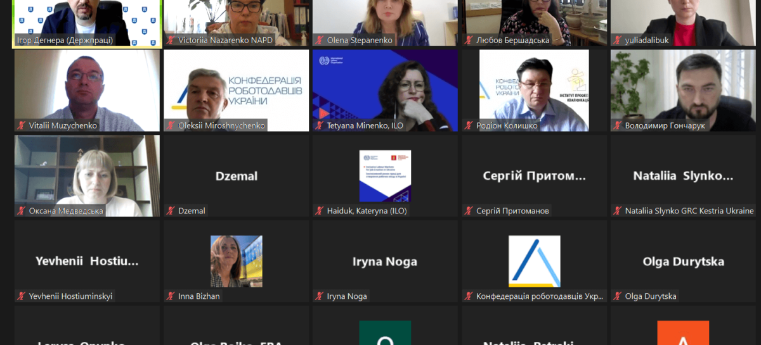
Task: Click large centered 'Сергій Притом...' name
Action: pyautogui.click(x=534, y=176)
